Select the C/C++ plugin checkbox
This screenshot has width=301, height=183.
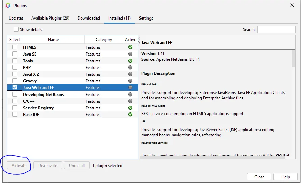coord(15,101)
